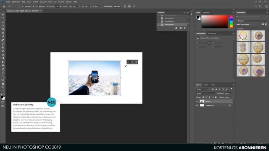This screenshot has width=269, height=151.
Task: Open the Bearbeiten menu
Action: coord(16,2)
